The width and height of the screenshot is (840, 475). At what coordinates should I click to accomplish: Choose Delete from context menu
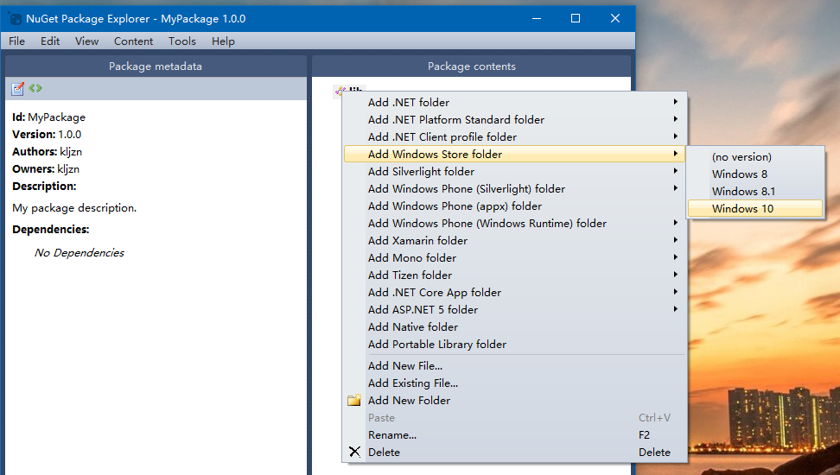coord(514,452)
